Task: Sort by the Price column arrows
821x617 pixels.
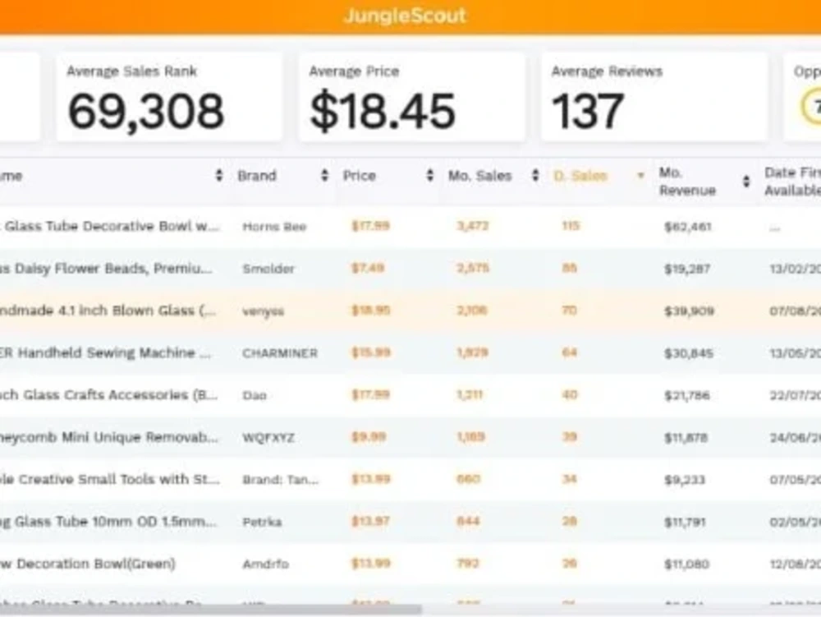Action: pos(430,176)
